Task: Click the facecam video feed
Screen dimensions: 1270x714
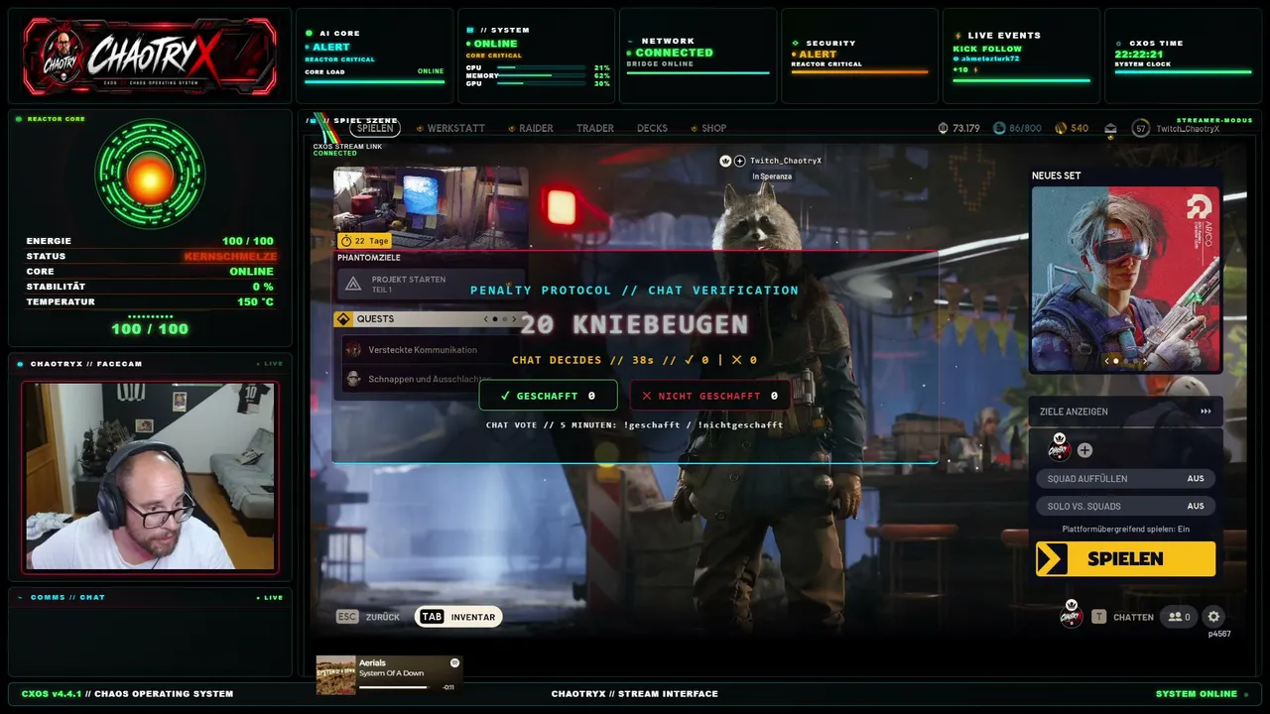Action: 150,477
